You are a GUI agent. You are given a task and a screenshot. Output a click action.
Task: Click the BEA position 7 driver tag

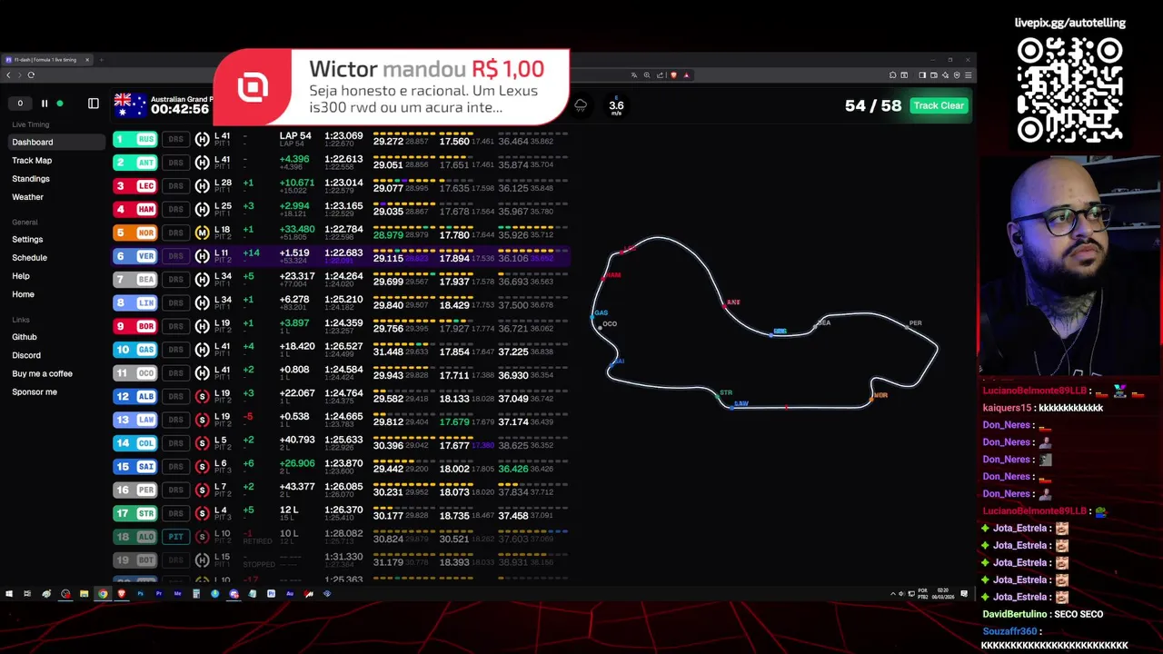pyautogui.click(x=135, y=280)
